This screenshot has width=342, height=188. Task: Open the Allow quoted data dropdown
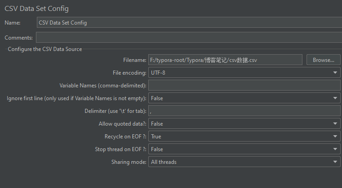[x=240, y=124]
